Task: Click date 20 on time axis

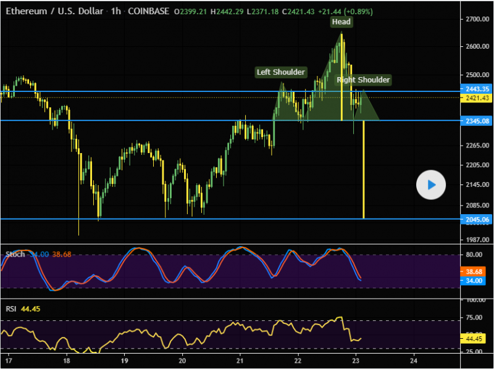Action: pos(183,360)
